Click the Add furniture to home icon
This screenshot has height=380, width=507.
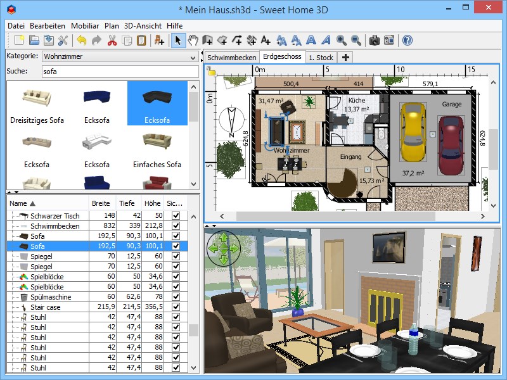tap(159, 41)
